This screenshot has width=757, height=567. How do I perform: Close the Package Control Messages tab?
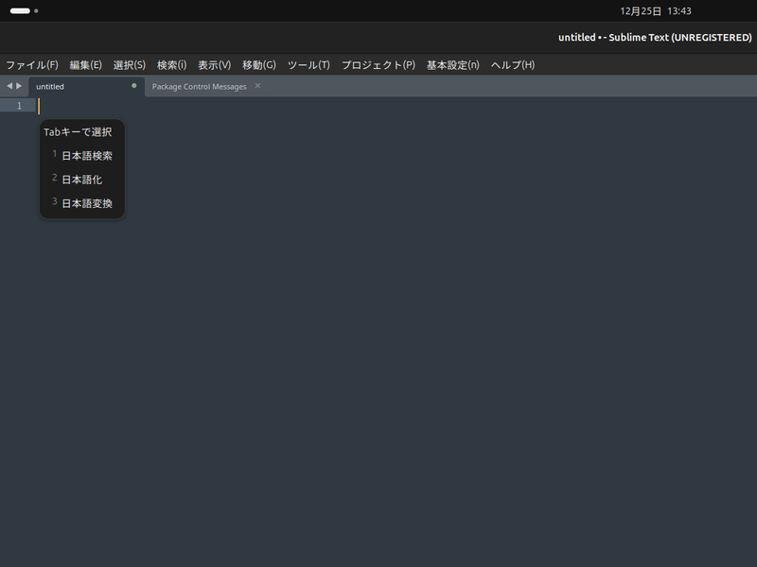click(256, 86)
